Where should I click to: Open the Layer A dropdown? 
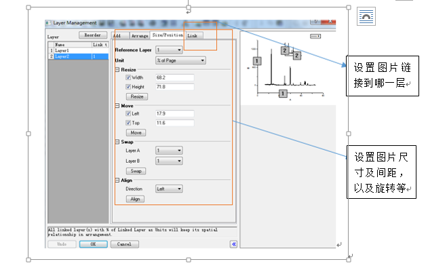(x=169, y=151)
